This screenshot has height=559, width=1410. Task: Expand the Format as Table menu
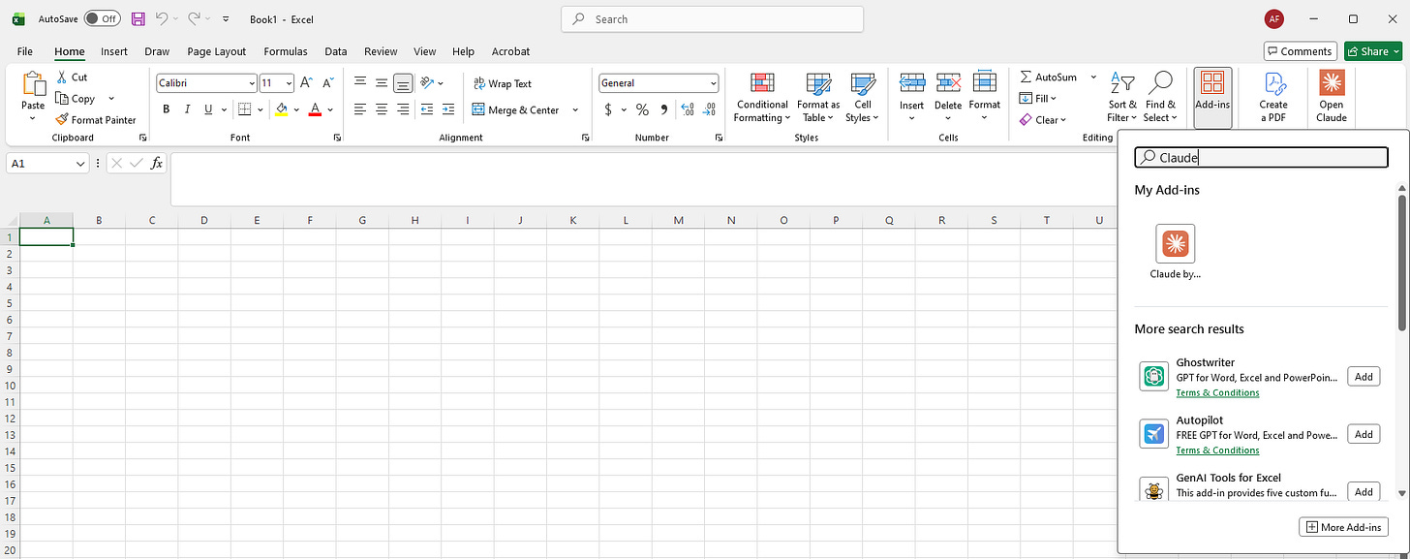[x=818, y=97]
